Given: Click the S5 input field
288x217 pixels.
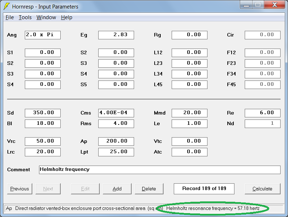Looking at the screenshot, I should click(116, 85).
